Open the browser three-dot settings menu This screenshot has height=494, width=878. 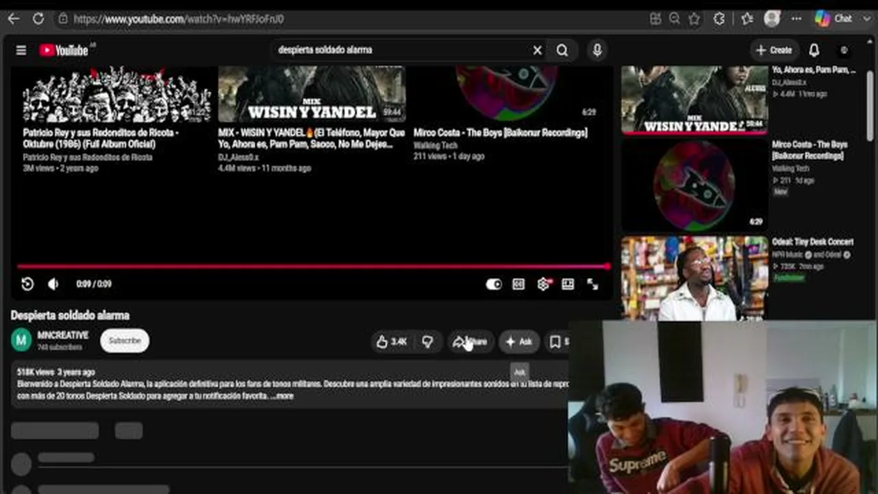[x=796, y=19]
